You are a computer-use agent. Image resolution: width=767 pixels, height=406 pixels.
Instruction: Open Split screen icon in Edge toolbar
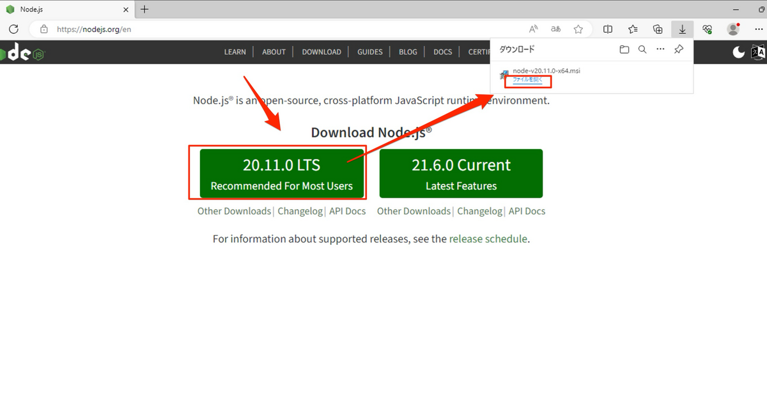point(608,29)
